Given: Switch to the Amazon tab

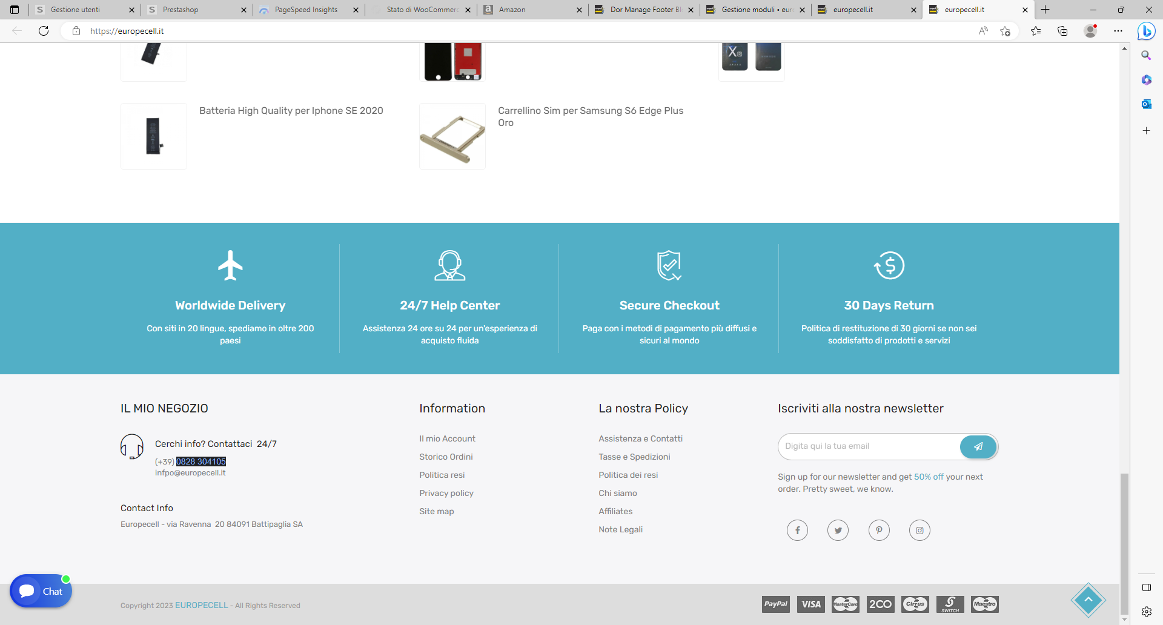Looking at the screenshot, I should pyautogui.click(x=532, y=10).
